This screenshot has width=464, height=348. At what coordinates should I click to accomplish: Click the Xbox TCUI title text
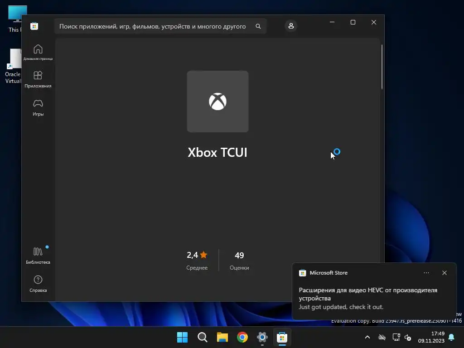(x=217, y=152)
